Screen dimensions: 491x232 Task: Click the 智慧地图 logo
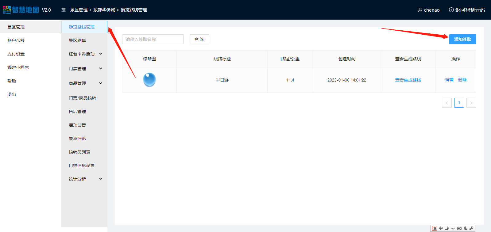tap(21, 10)
